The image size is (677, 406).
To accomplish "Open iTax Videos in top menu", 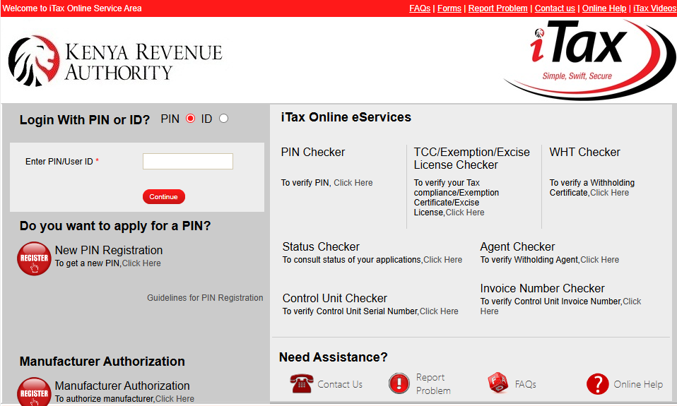I will pyautogui.click(x=654, y=8).
